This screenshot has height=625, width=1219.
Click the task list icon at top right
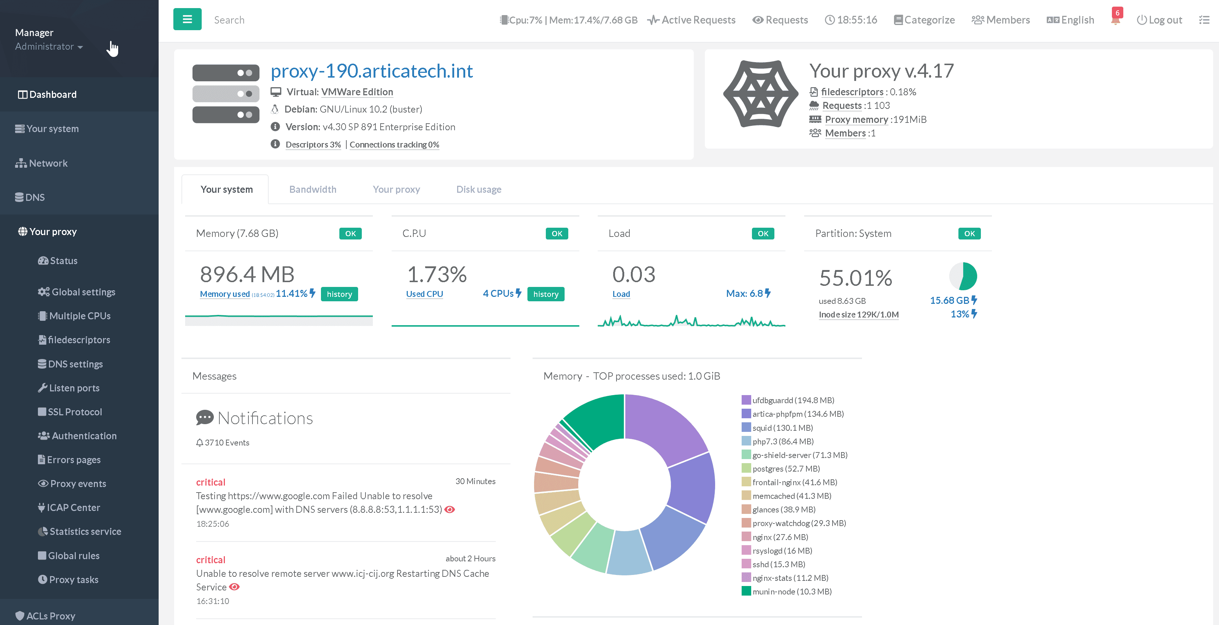point(1204,20)
